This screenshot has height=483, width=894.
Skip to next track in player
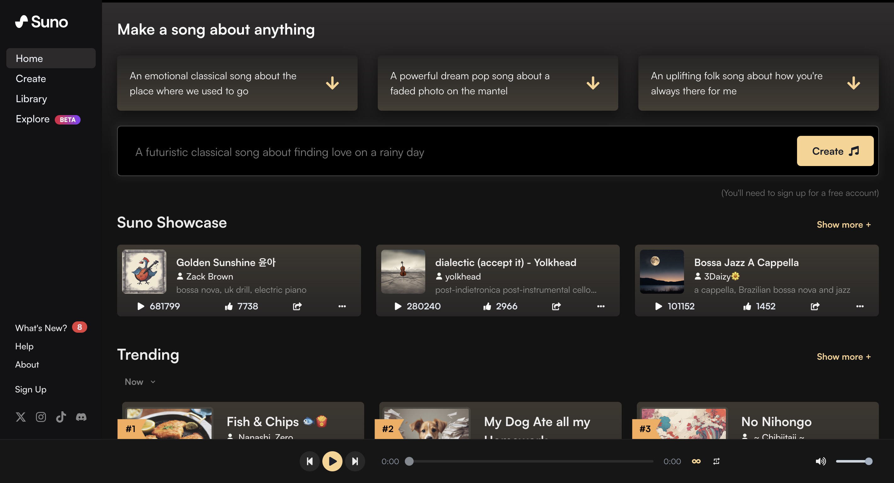click(355, 461)
